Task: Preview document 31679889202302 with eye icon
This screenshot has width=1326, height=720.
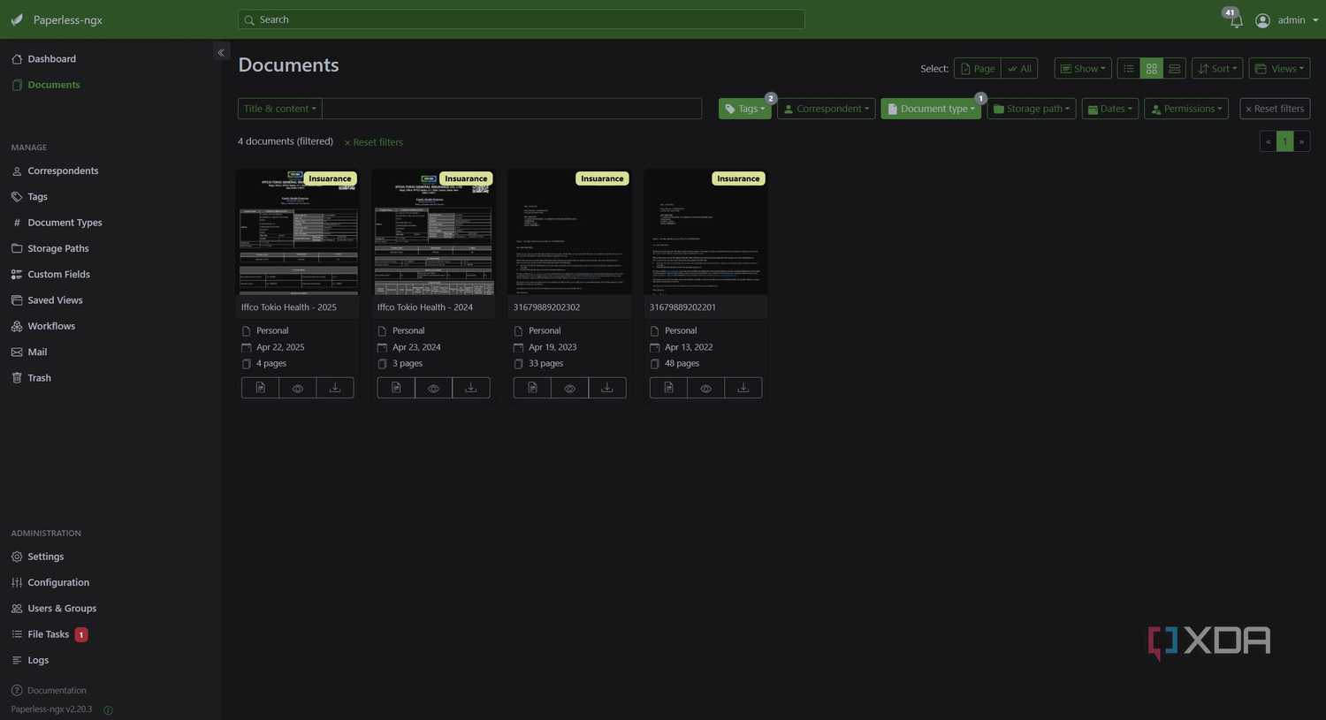Action: coord(570,388)
